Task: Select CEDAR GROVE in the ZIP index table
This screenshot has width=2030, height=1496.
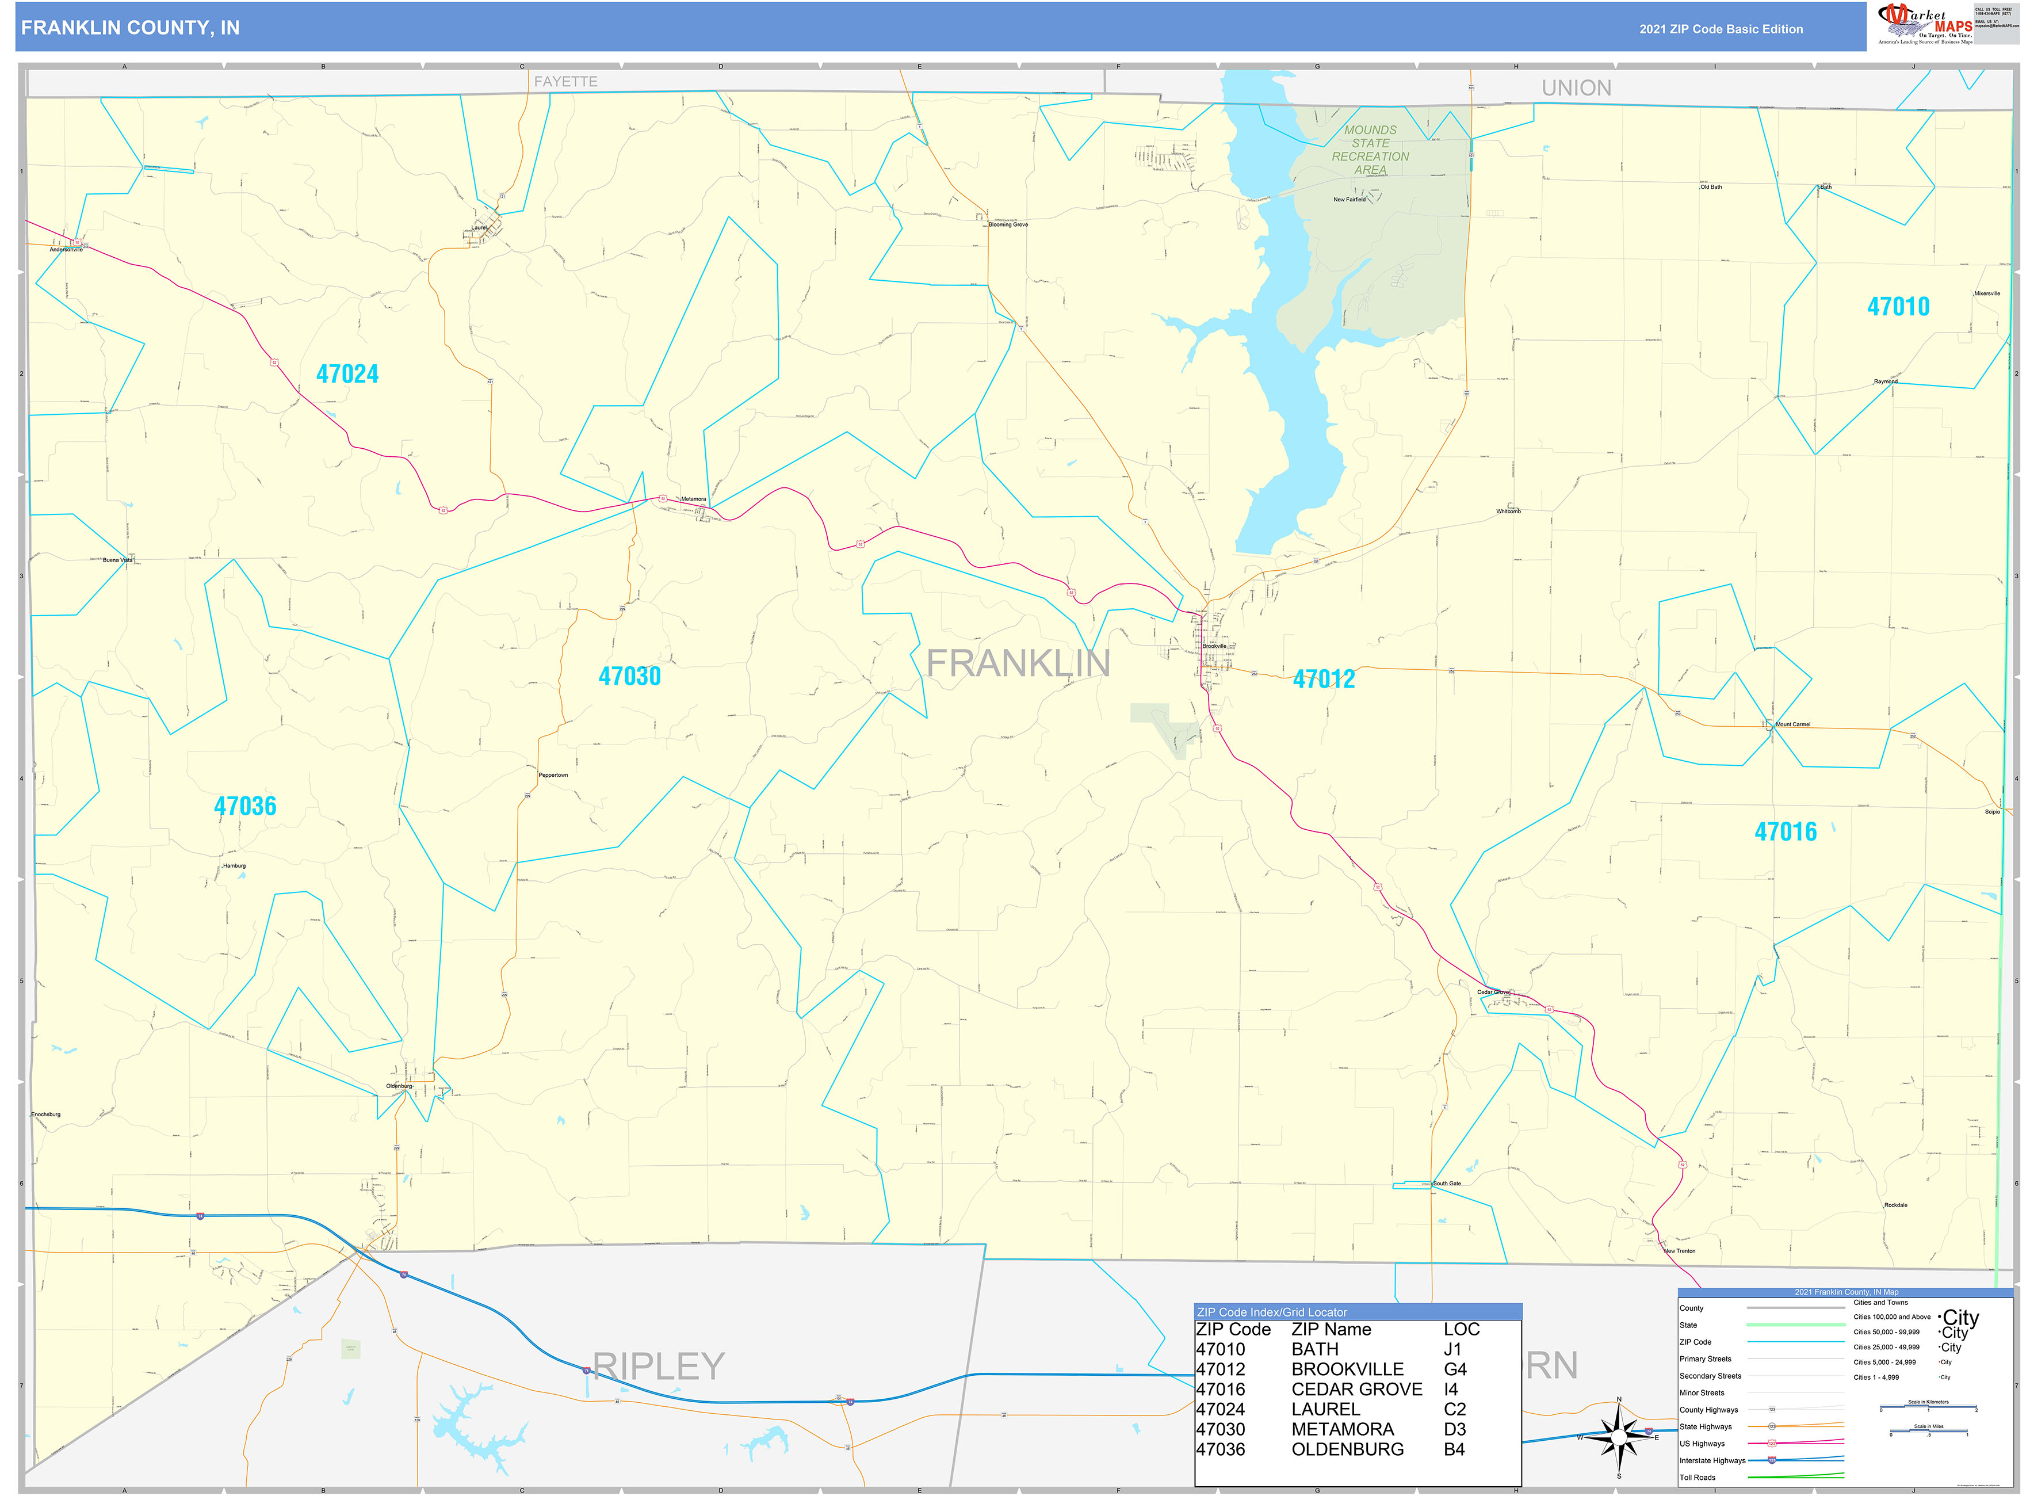Action: coord(1356,1389)
